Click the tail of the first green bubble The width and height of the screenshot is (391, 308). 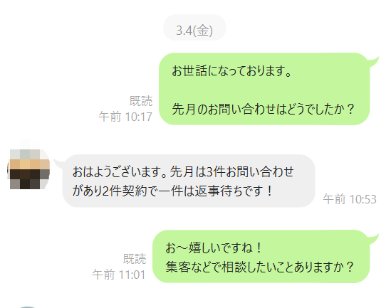373,61
